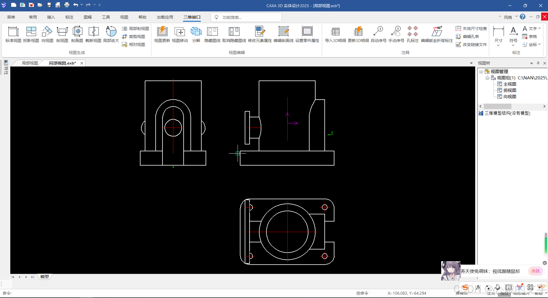The height and width of the screenshot is (298, 548).
Task: Click the Open folder icon in title bar
Action: 40,5
